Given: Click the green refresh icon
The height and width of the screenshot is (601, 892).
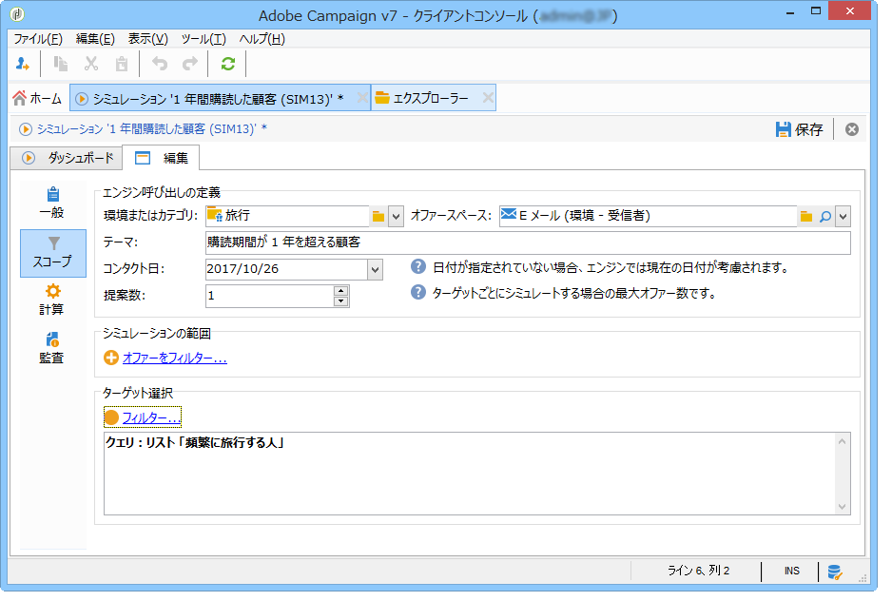Looking at the screenshot, I should click(228, 64).
